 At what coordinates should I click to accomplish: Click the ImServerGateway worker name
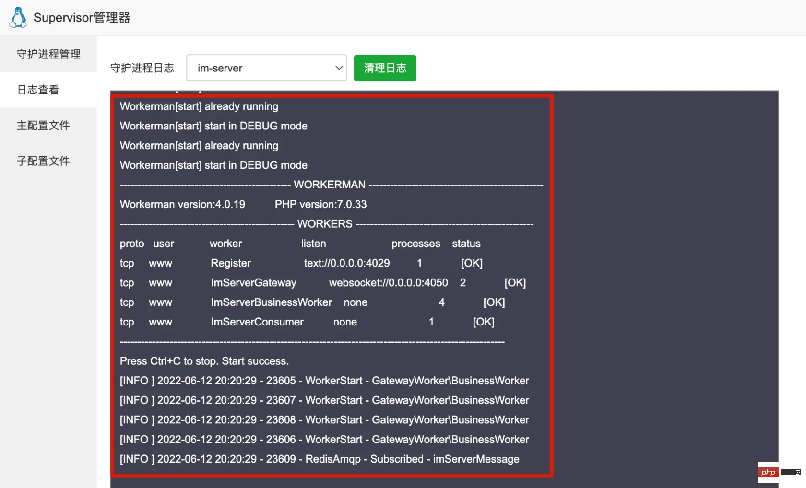pos(253,283)
